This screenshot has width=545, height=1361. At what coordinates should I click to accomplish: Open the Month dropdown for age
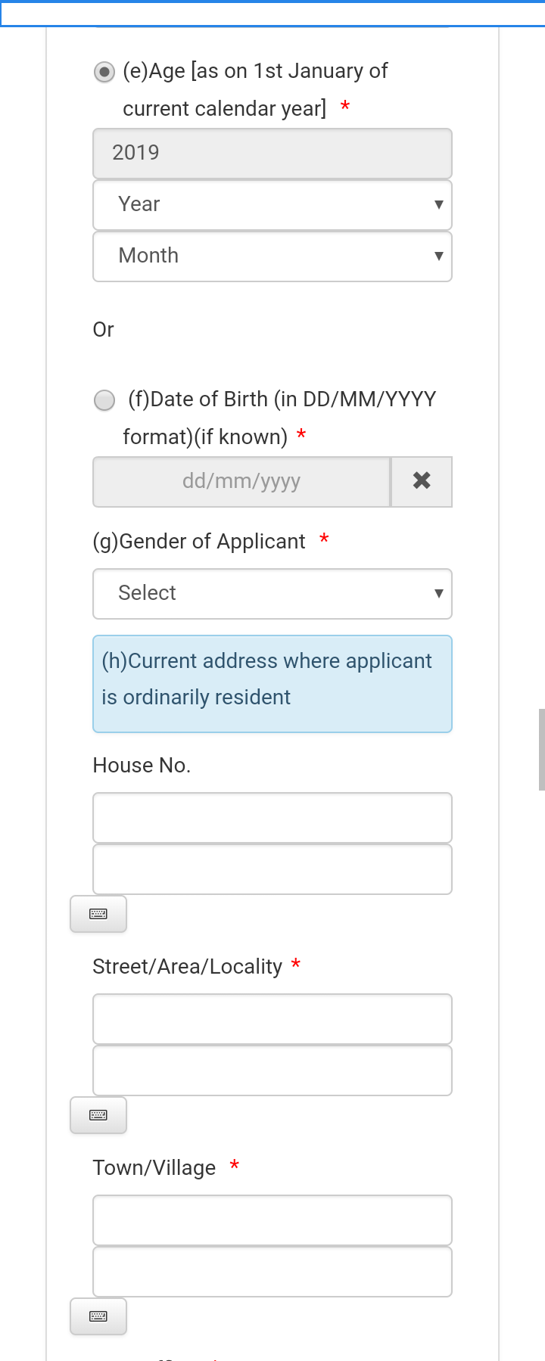(272, 256)
